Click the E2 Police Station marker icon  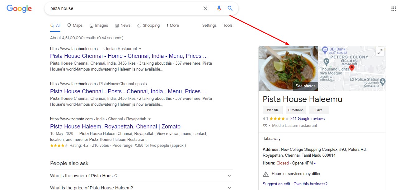pos(383,81)
